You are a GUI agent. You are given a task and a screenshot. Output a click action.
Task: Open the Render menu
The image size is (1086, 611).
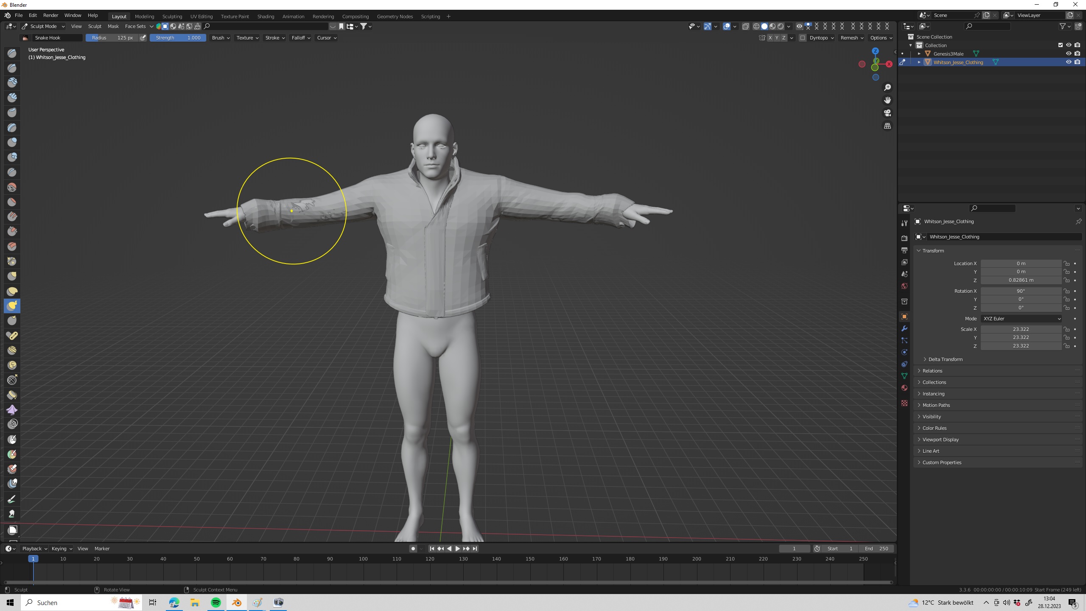coord(50,15)
